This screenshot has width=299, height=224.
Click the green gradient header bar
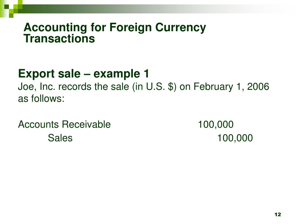coord(152,9)
